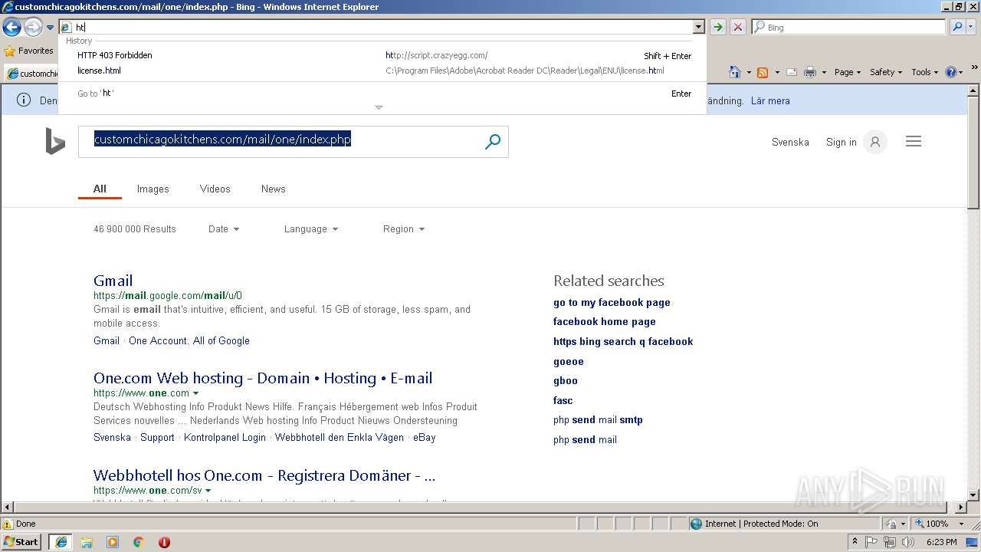981x552 pixels.
Task: Expand the Home button dropdown arrow
Action: tap(749, 72)
